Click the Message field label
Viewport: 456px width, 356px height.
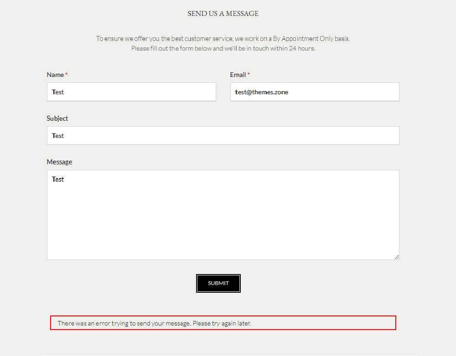59,162
